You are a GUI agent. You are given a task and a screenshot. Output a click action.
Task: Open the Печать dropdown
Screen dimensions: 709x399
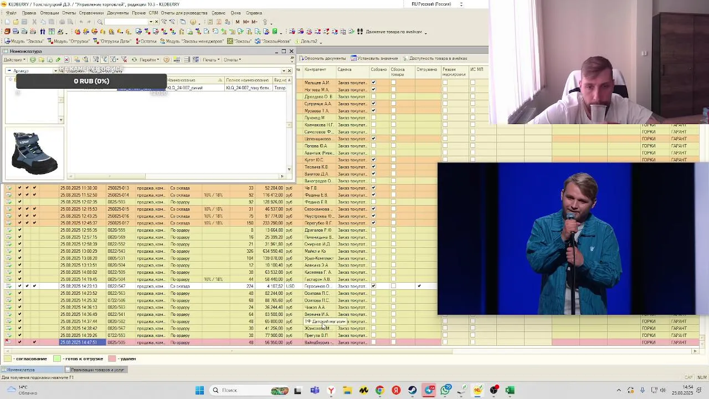(211, 59)
